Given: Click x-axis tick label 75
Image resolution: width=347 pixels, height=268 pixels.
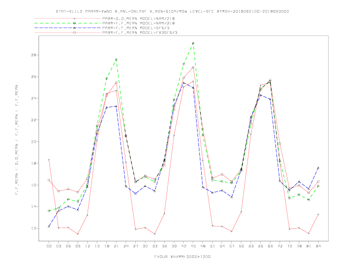Looking at the screenshot, I should click(290, 246).
